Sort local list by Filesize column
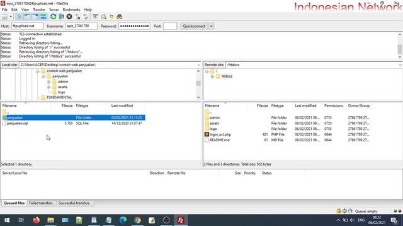The image size is (403, 226). 67,105
